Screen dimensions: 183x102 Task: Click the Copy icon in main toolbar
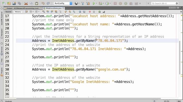(x=31, y=3)
